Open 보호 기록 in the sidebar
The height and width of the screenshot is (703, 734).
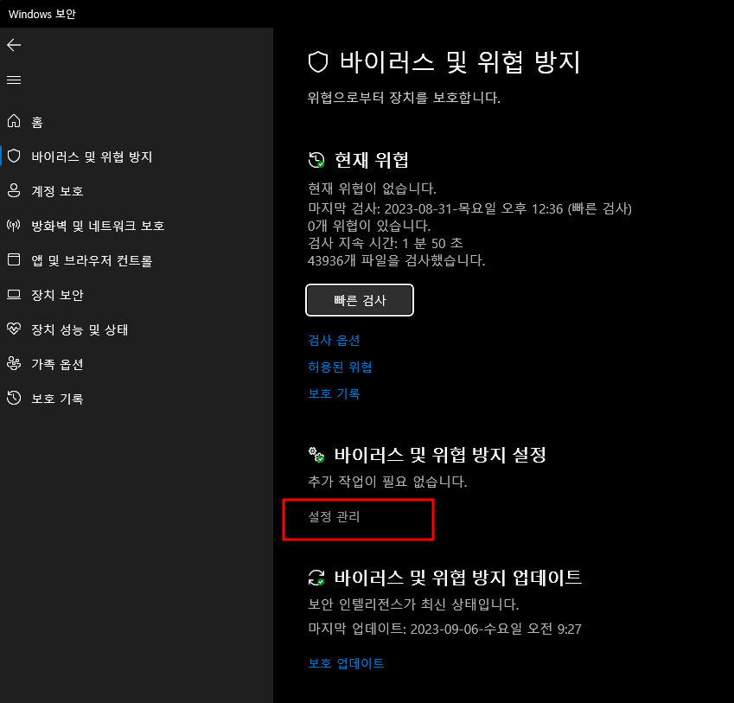tap(137, 399)
